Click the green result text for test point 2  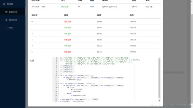[68, 34]
